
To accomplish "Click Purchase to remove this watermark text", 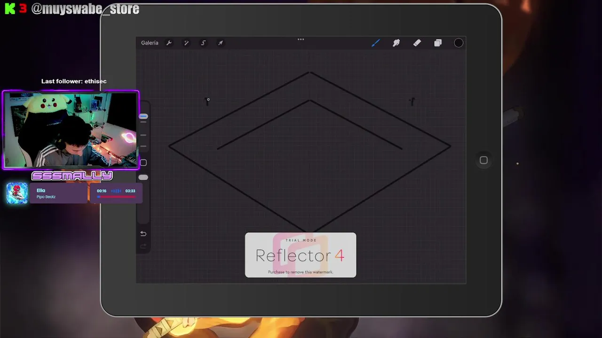I will pos(301,272).
